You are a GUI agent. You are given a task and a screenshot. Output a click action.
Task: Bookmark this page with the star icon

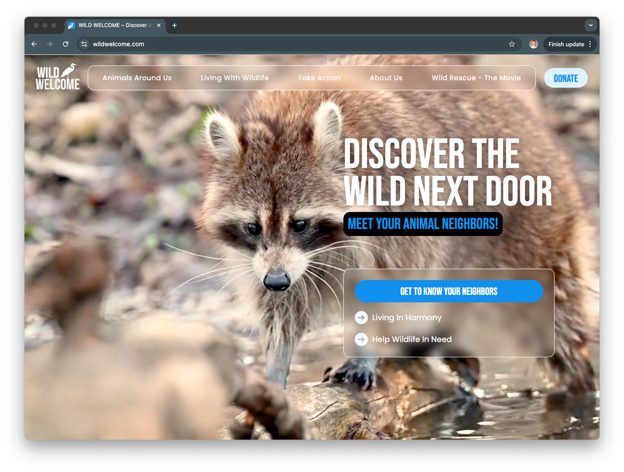(512, 44)
